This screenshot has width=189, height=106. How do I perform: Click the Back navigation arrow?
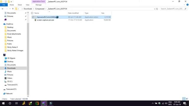(3, 9)
